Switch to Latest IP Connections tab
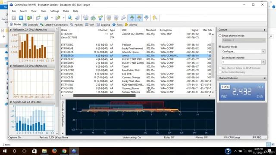Screen dimensions: 276x155 tap(54, 25)
